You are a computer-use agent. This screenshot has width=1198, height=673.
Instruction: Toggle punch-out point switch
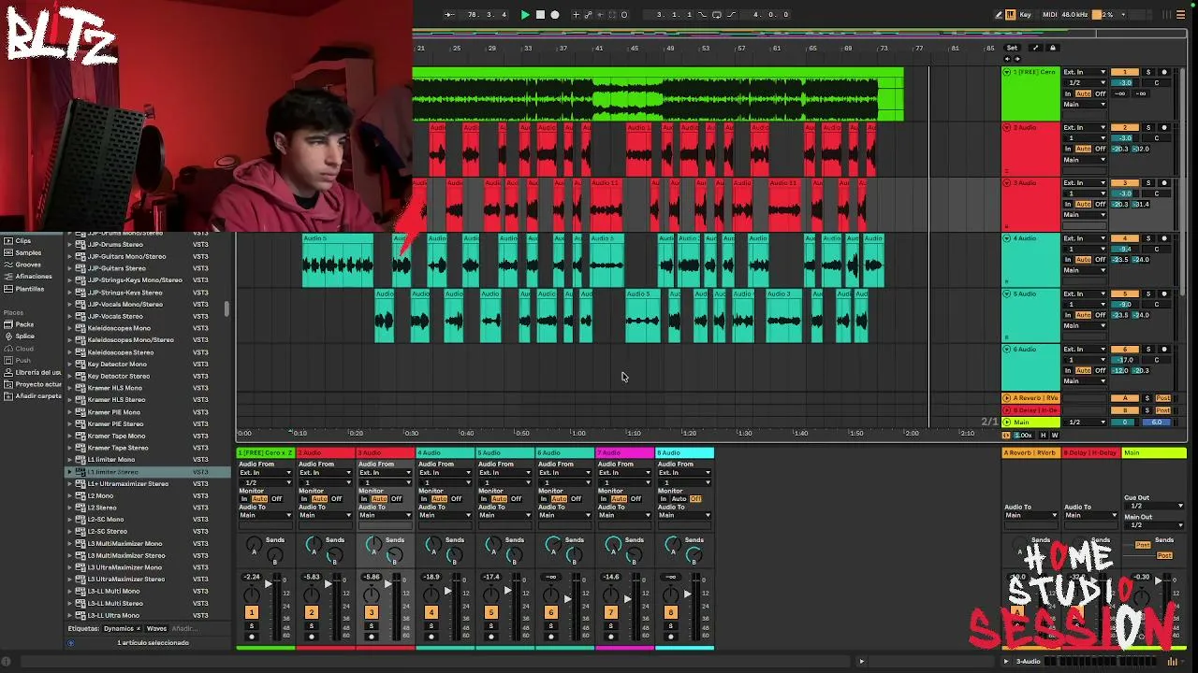pos(732,15)
